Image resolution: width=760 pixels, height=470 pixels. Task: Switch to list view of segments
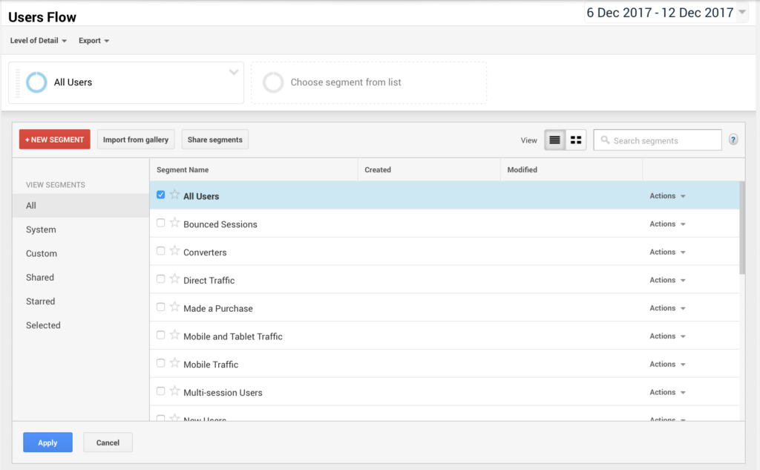554,140
